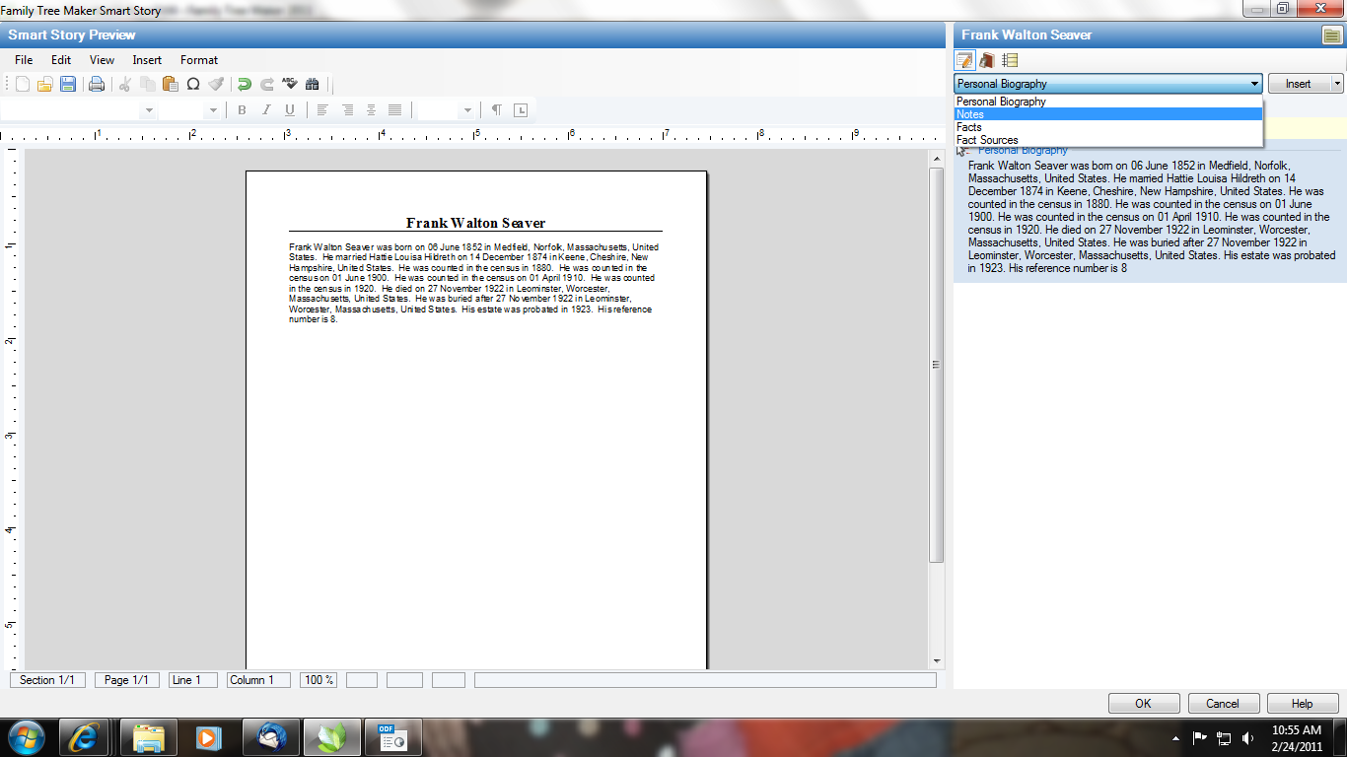Select the biography paragraph in the right panel
1347x757 pixels.
1149,217
